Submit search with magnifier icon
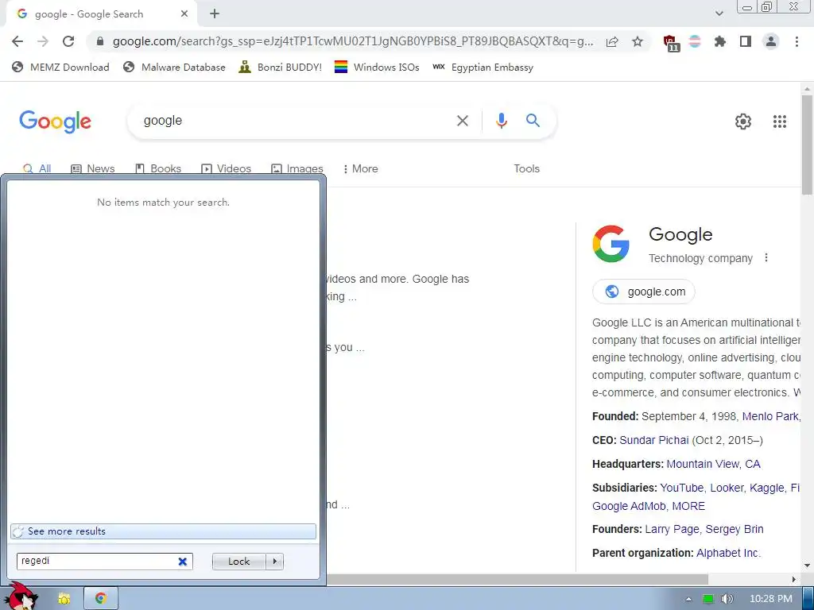Viewport: 814px width, 610px height. pyautogui.click(x=533, y=121)
